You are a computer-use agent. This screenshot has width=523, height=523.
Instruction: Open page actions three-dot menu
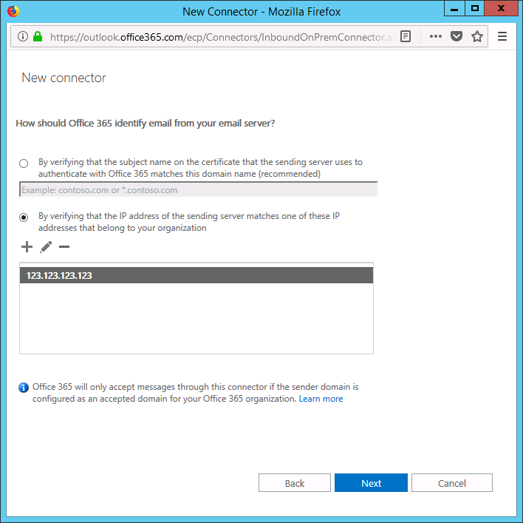(x=436, y=36)
